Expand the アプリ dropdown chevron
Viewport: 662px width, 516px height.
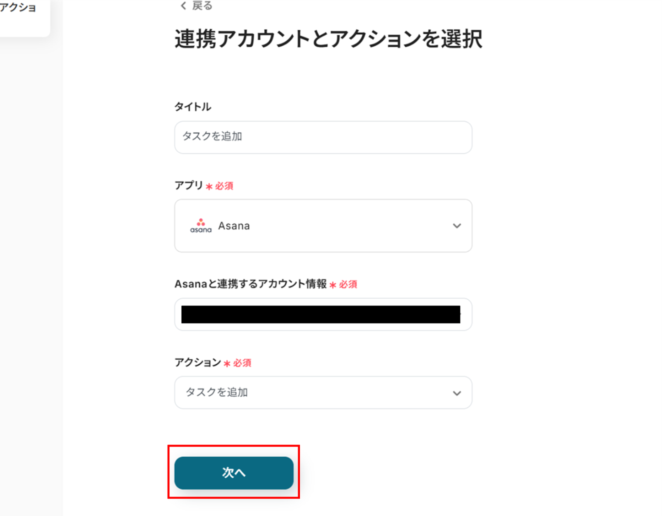pyautogui.click(x=456, y=226)
